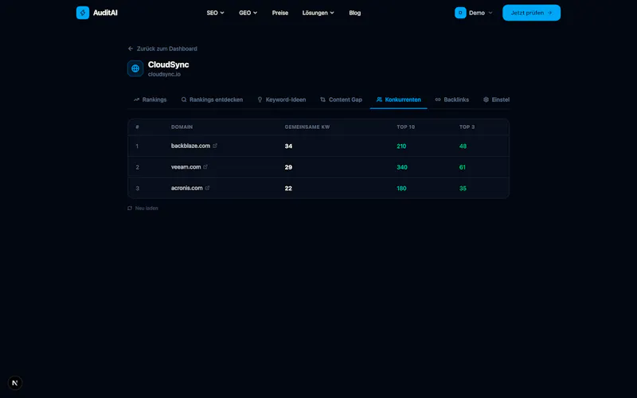637x398 pixels.
Task: Click shared keywords value 34
Action: click(288, 146)
